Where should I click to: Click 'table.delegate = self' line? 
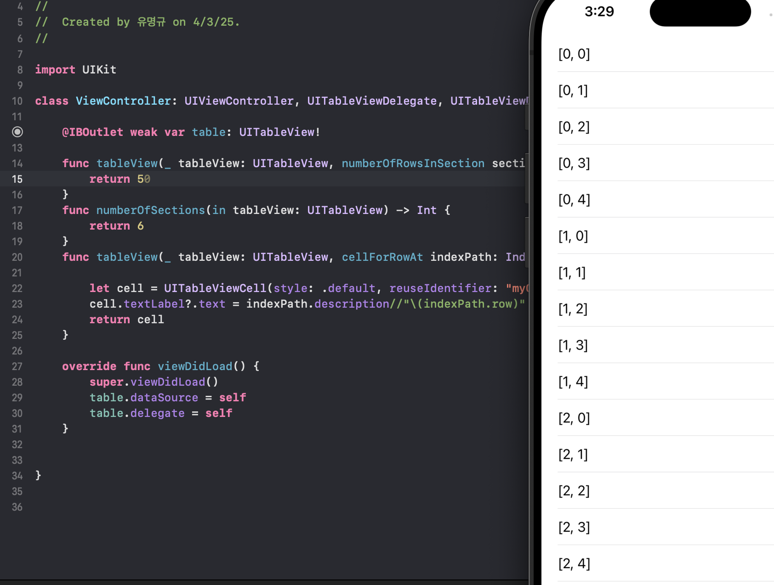[161, 413]
